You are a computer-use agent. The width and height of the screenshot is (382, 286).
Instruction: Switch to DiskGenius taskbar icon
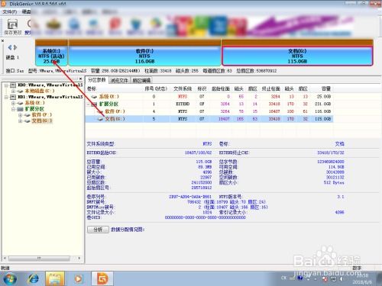click(102, 278)
